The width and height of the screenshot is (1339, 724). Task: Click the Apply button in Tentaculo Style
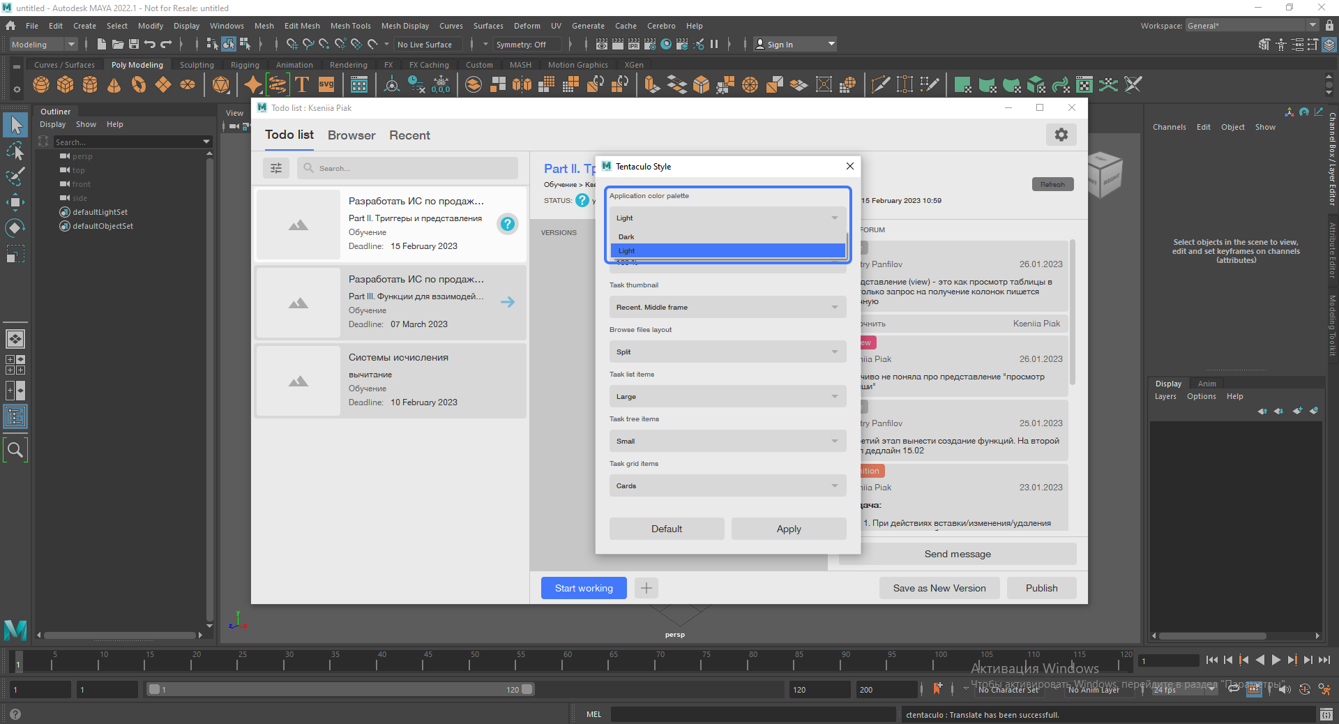coord(789,529)
